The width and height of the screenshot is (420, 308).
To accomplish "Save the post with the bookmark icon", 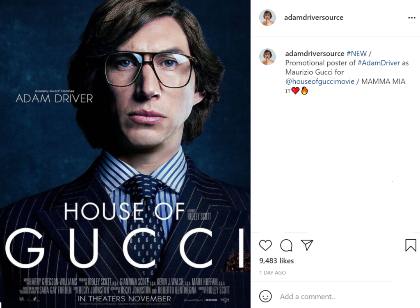I will click(x=411, y=245).
